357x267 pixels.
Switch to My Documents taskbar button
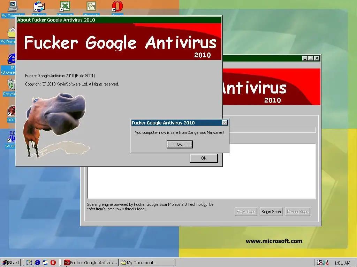coord(147,262)
